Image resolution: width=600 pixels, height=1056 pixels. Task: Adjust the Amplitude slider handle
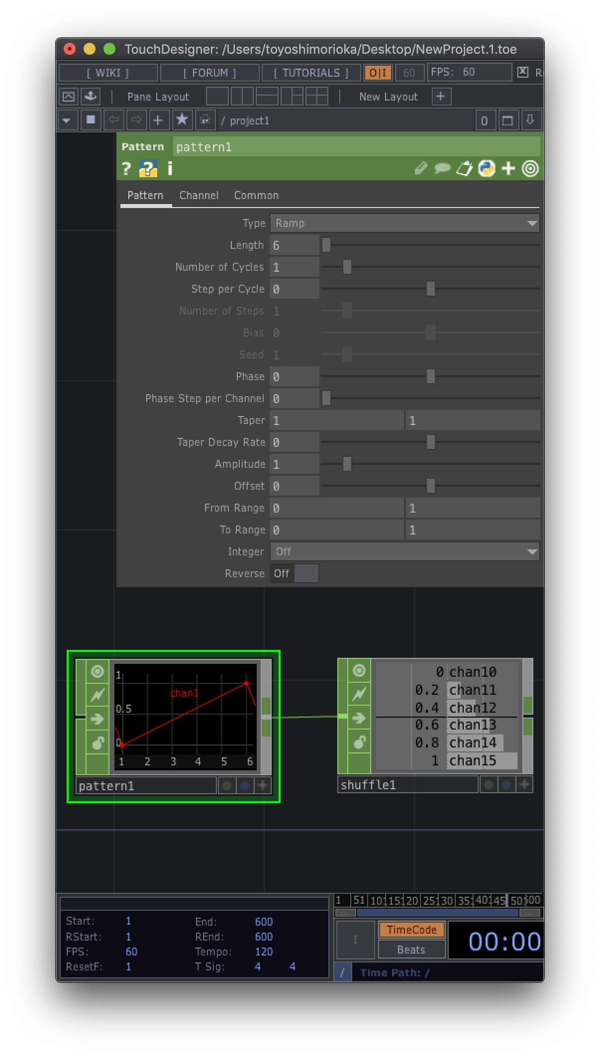[x=347, y=464]
